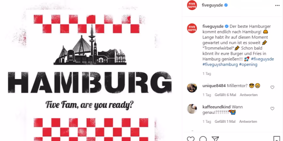Reply to kaffeeundkind via Antworten
Image resolution: width=283 pixels, height=141 pixels.
click(248, 122)
